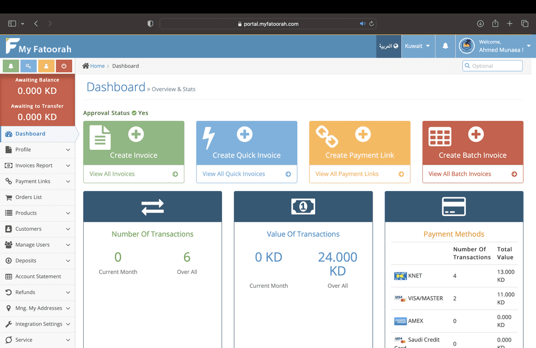This screenshot has height=348, width=536.
Task: Click the Awaiting Balance 0.000 KD amount
Action: (37, 91)
